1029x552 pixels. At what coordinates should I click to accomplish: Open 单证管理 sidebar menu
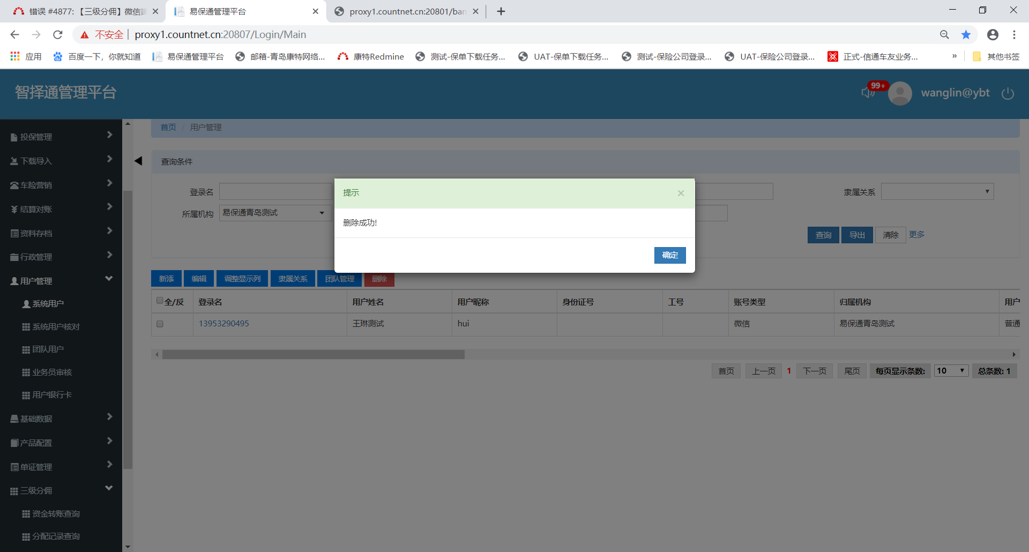pos(61,467)
